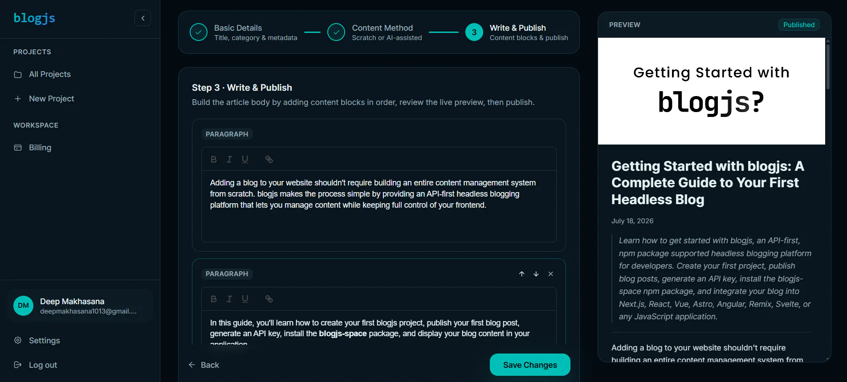Click the plus icon beside New Project
This screenshot has height=382, width=847.
[18, 99]
